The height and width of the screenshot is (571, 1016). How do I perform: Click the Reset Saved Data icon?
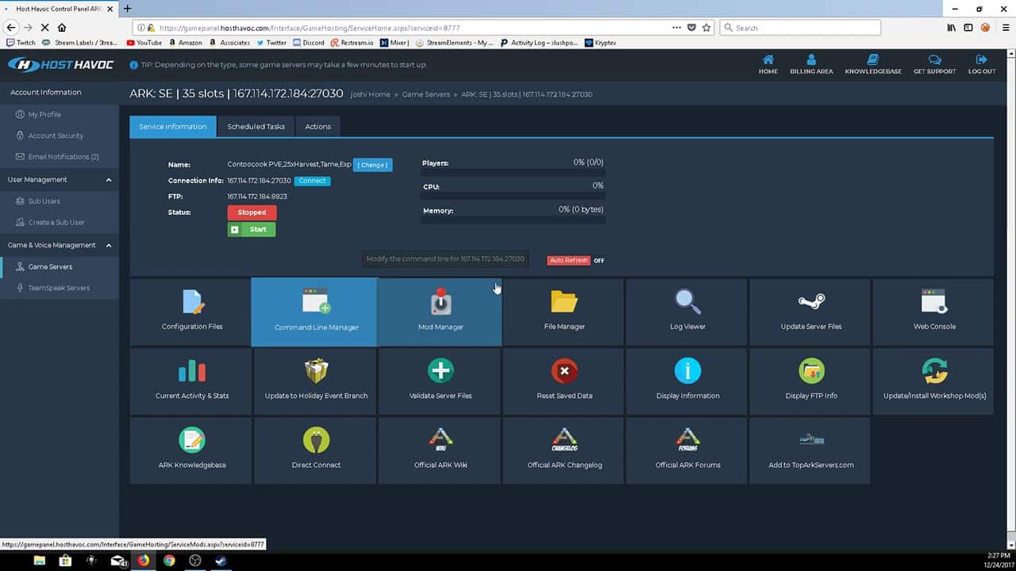point(564,371)
